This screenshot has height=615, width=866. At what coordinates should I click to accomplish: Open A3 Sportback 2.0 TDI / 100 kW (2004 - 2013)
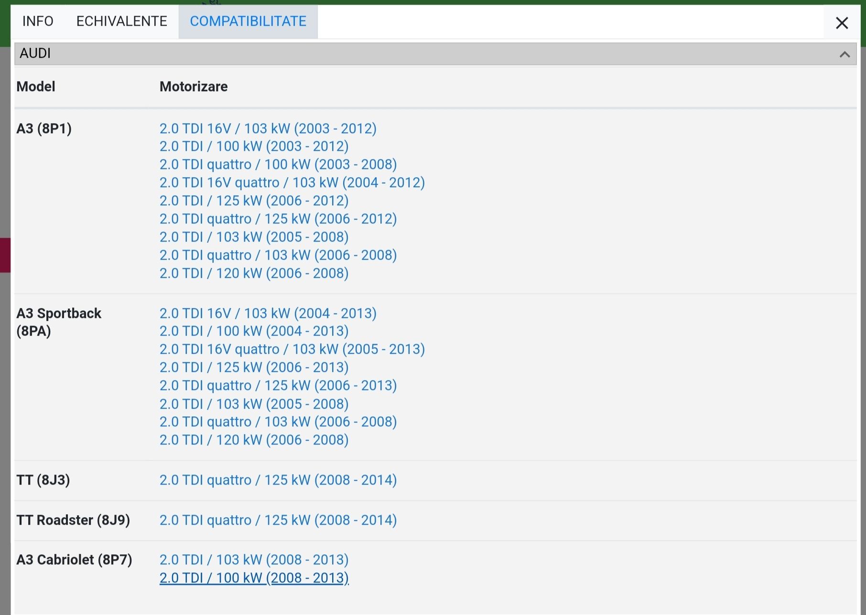point(254,331)
